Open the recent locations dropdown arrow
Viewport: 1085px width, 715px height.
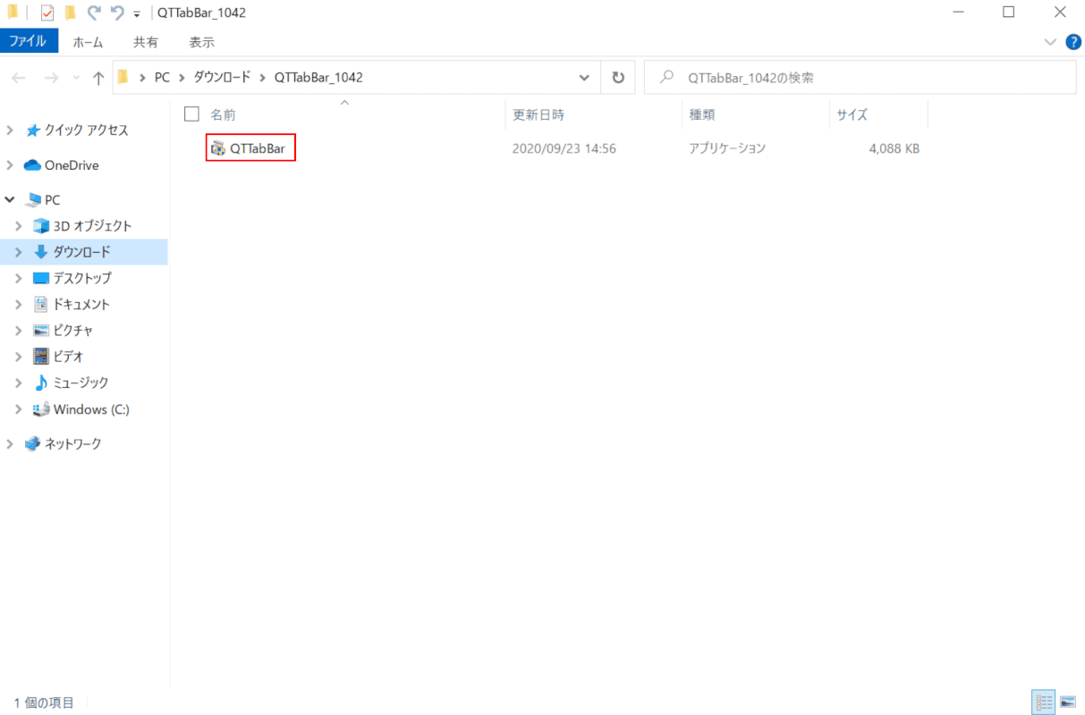click(x=75, y=79)
